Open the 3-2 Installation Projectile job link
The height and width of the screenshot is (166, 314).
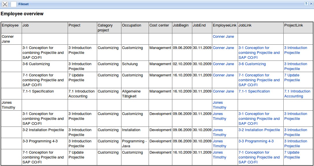click(259, 130)
